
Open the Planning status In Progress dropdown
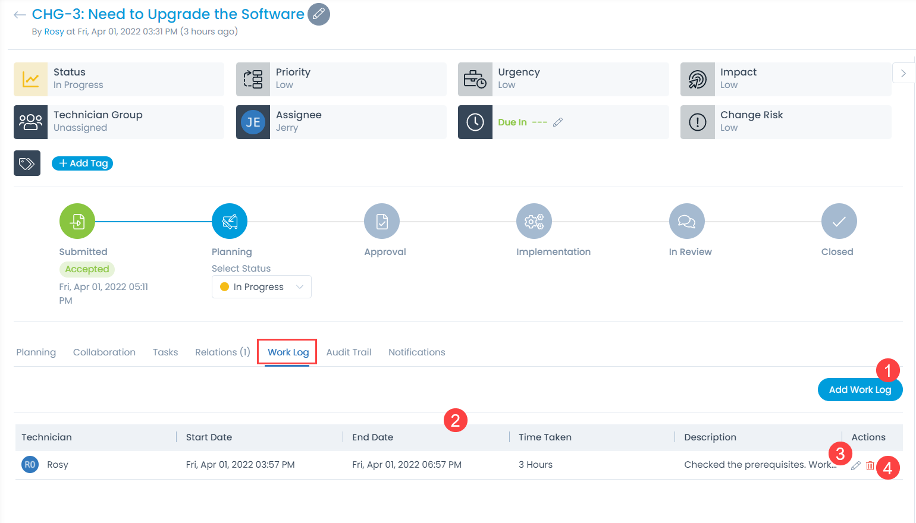(x=262, y=287)
